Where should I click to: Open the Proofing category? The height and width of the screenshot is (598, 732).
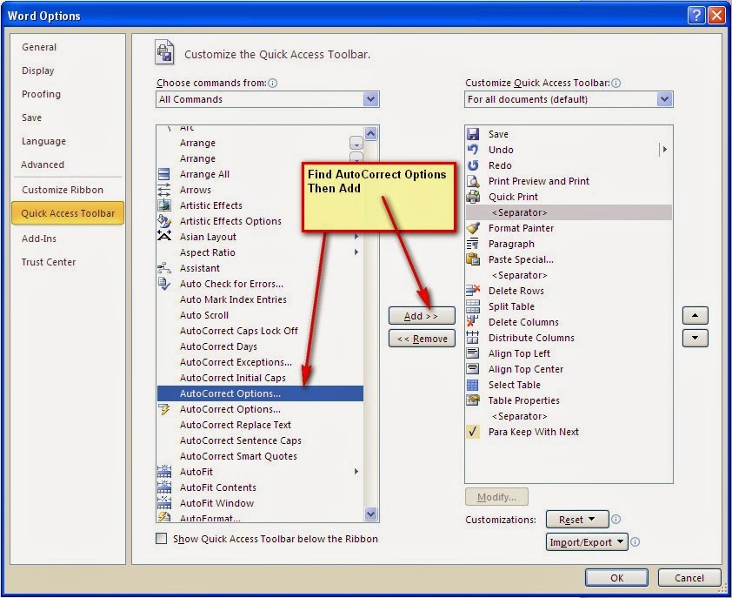41,94
